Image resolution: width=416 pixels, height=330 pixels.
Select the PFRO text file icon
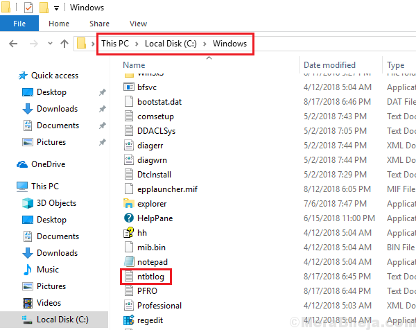[x=129, y=290]
